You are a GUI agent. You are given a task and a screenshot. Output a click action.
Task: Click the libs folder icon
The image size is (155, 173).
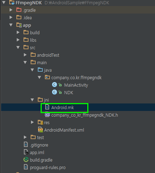pyautogui.click(x=26, y=40)
